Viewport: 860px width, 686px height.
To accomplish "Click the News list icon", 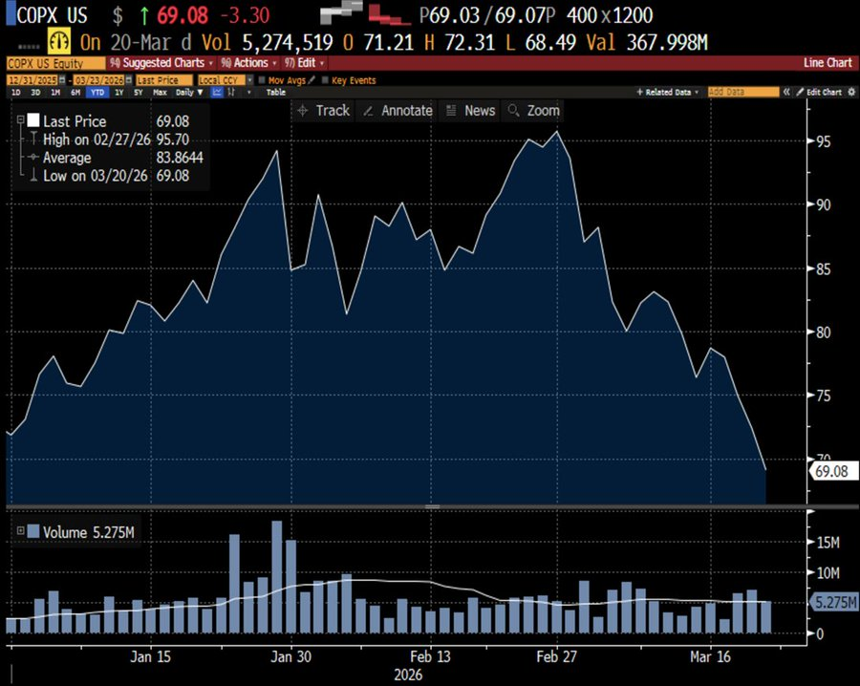I will coord(451,111).
